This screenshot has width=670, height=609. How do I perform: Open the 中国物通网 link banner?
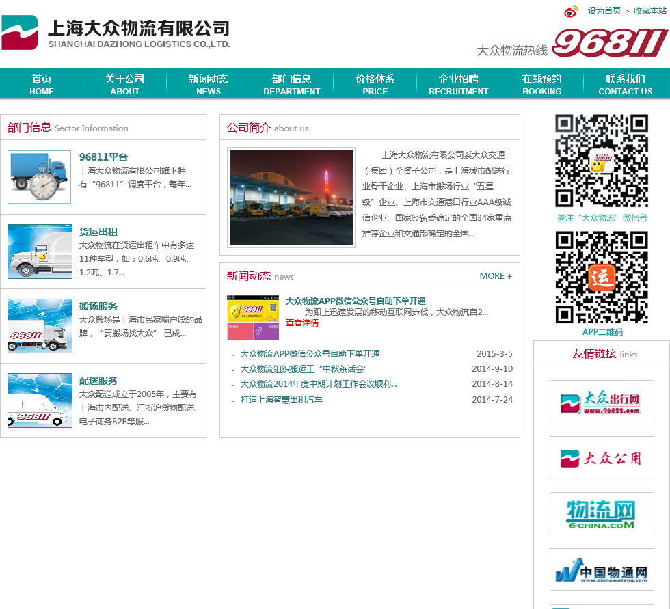(x=602, y=569)
